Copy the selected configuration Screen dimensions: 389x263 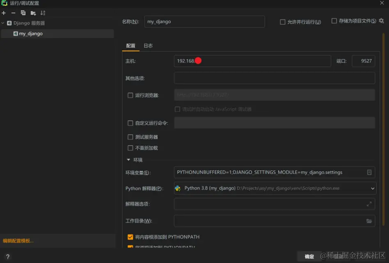[x=23, y=13]
